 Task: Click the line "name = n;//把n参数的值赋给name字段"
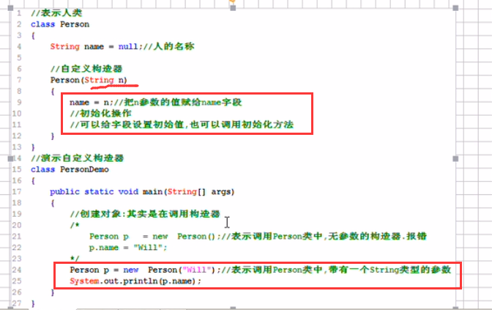click(x=156, y=103)
